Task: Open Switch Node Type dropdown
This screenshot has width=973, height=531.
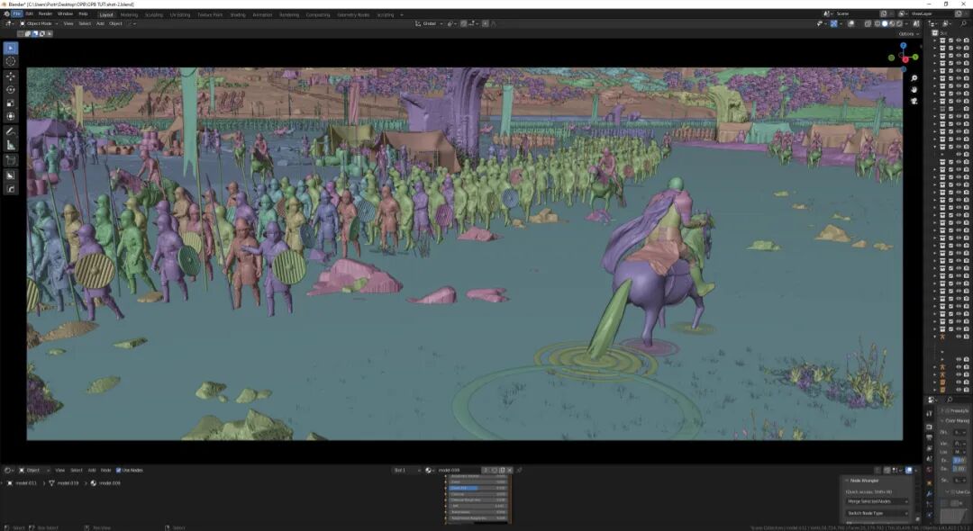Action: pos(877,513)
